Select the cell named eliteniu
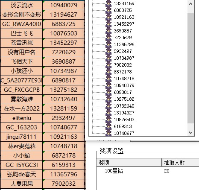Viewport: 199px width, 190px height. (x=21, y=118)
